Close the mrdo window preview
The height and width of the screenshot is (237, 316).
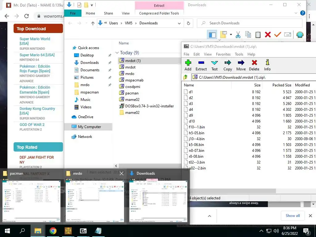click(x=122, y=173)
